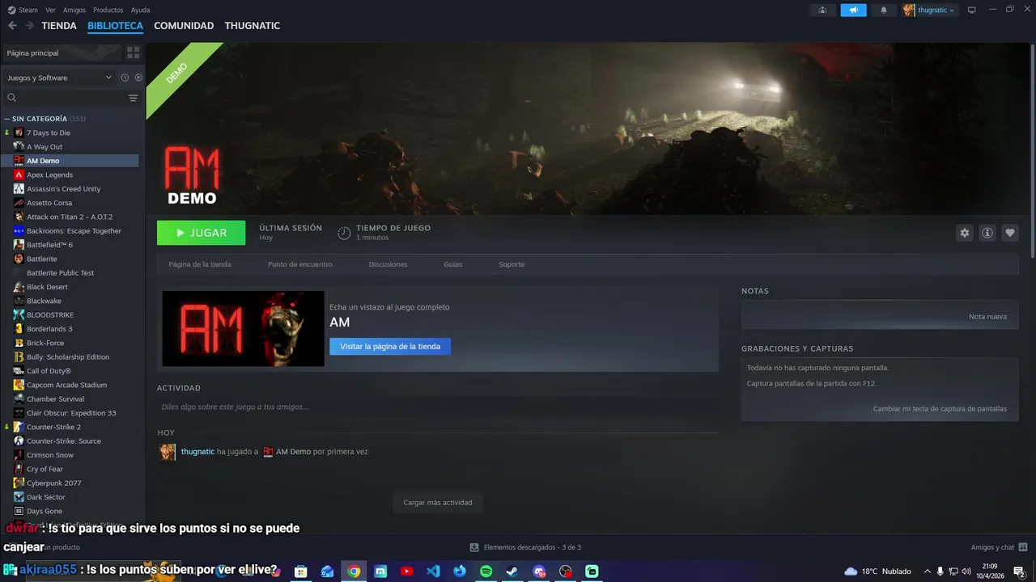This screenshot has width=1036, height=582.
Task: Expand the Juegos y Software dropdown
Action: (59, 78)
